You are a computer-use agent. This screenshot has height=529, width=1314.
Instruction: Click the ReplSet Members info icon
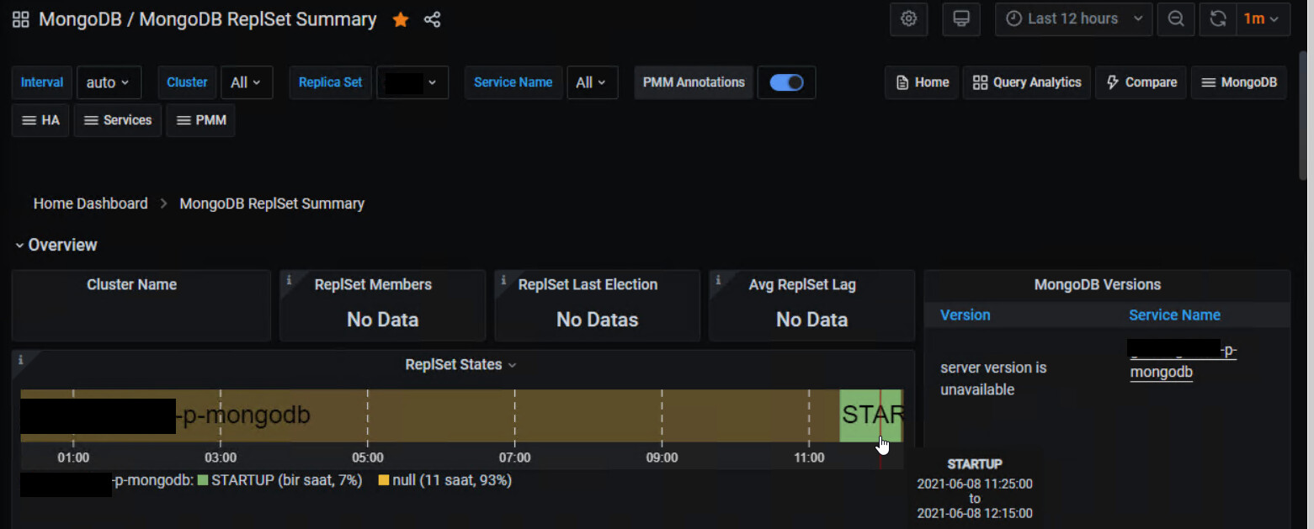289,280
